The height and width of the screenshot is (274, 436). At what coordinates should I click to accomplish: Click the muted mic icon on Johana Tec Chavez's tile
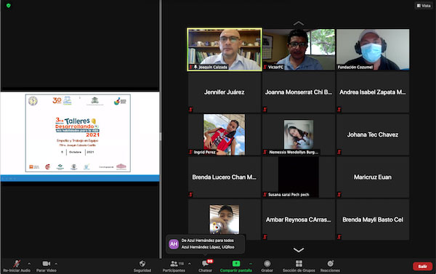[339, 152]
